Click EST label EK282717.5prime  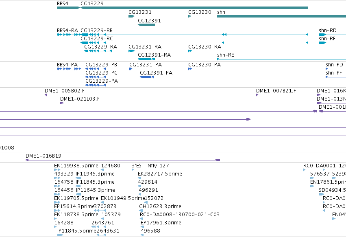(x=160, y=174)
